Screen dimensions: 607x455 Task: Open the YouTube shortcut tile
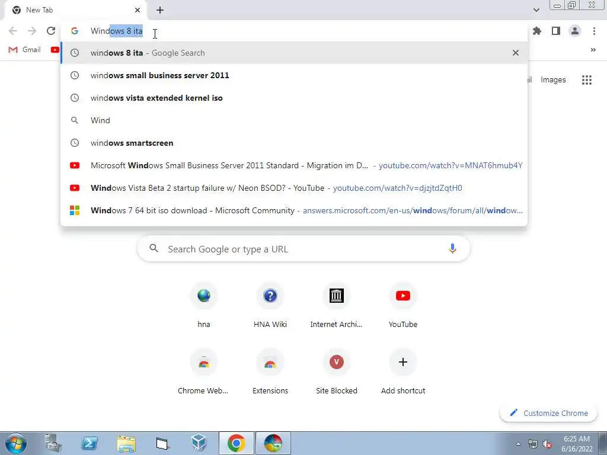[x=403, y=306]
